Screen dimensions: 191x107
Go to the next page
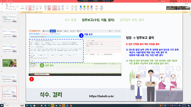(13, 9)
